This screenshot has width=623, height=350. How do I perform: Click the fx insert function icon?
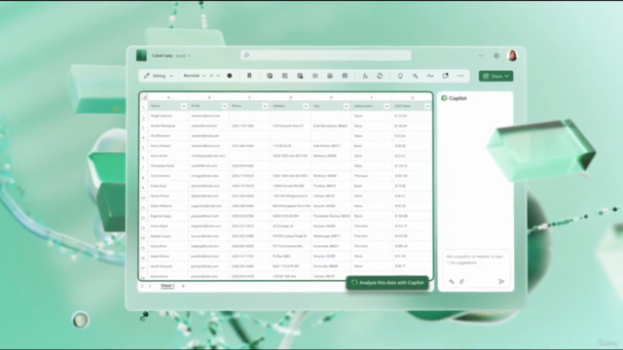pos(365,76)
